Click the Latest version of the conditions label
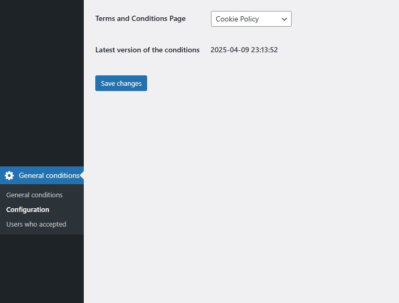 pyautogui.click(x=147, y=50)
